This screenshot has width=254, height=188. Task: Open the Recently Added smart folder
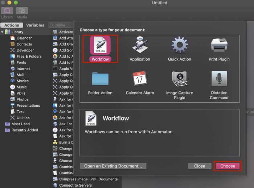(x=25, y=130)
